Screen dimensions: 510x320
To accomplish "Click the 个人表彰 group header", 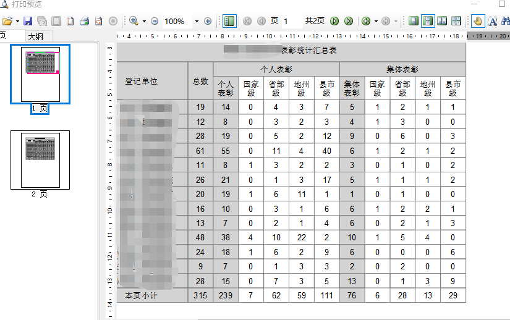I will pyautogui.click(x=276, y=69).
